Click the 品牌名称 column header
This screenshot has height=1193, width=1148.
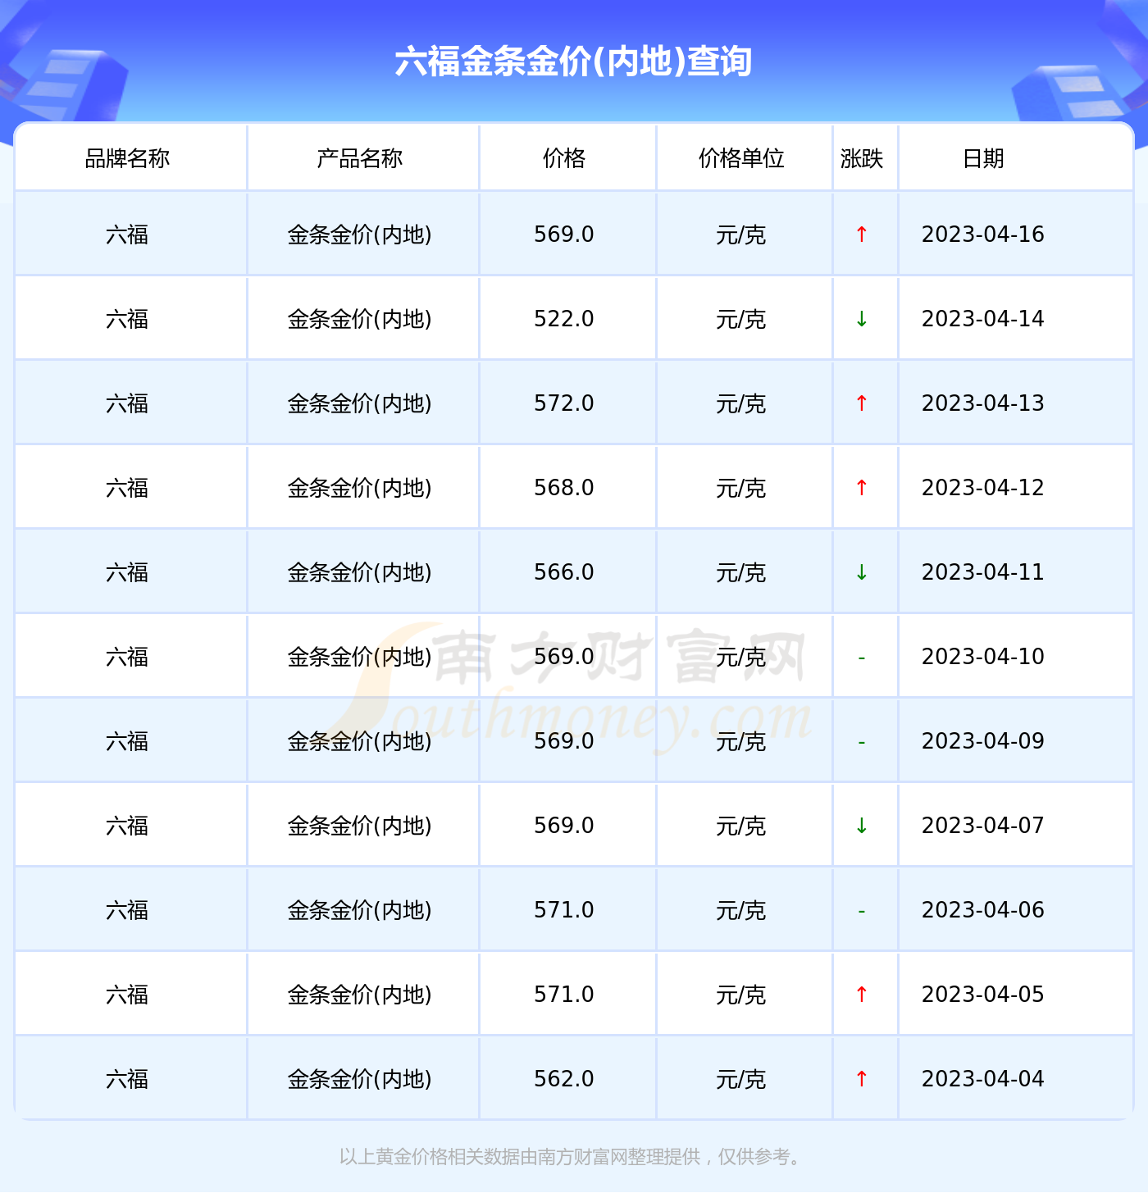127,158
